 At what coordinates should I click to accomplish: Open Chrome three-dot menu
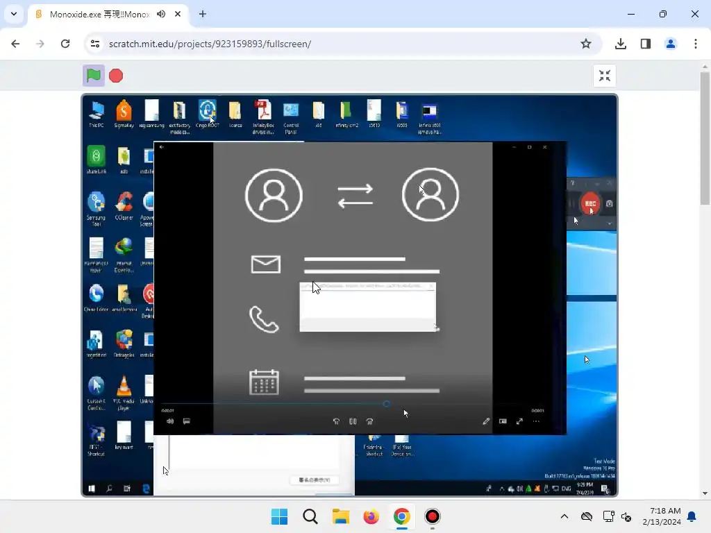[x=696, y=44]
